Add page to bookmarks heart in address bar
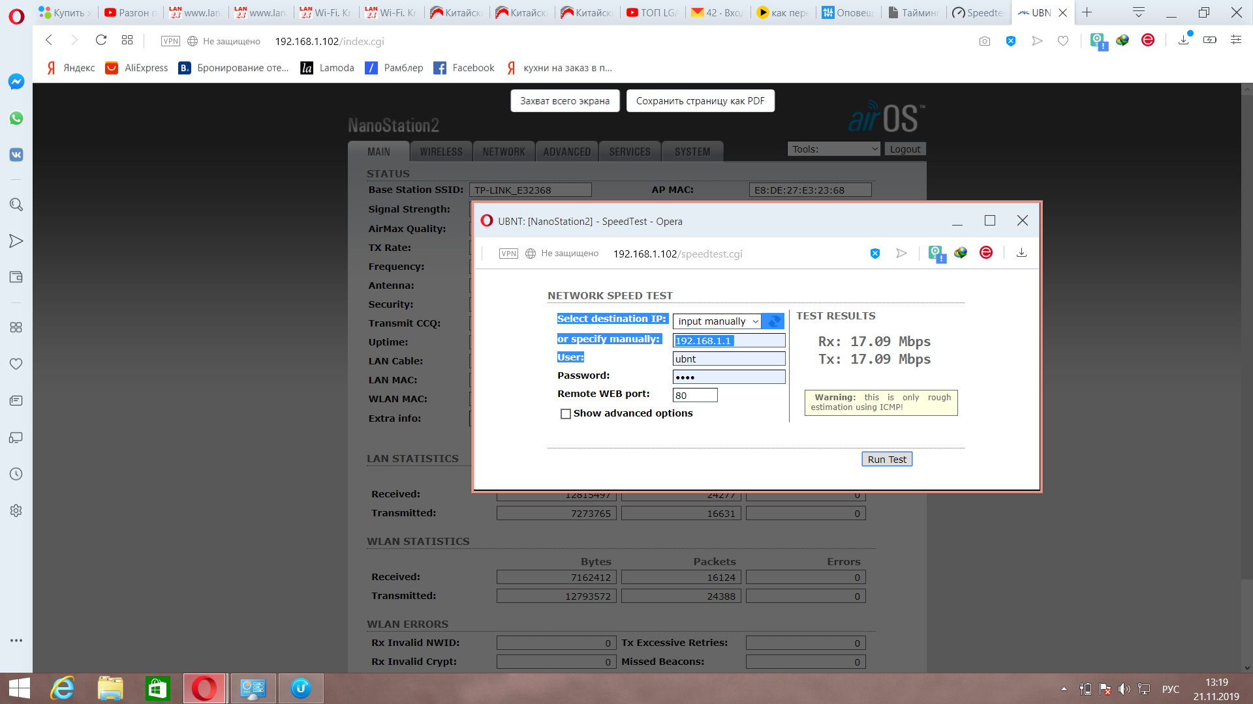 pos(1063,41)
